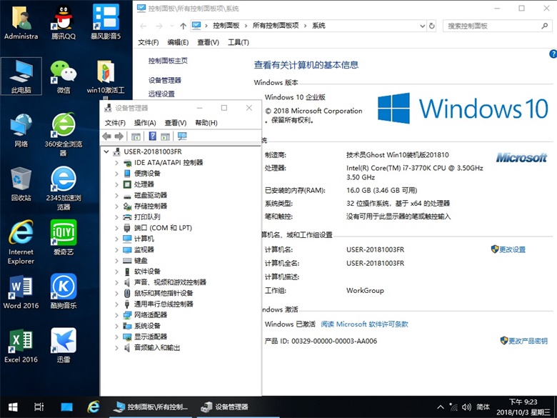Open the 查看(V) menu in Control Panel window
Screen dimensions: 557x418
208,42
